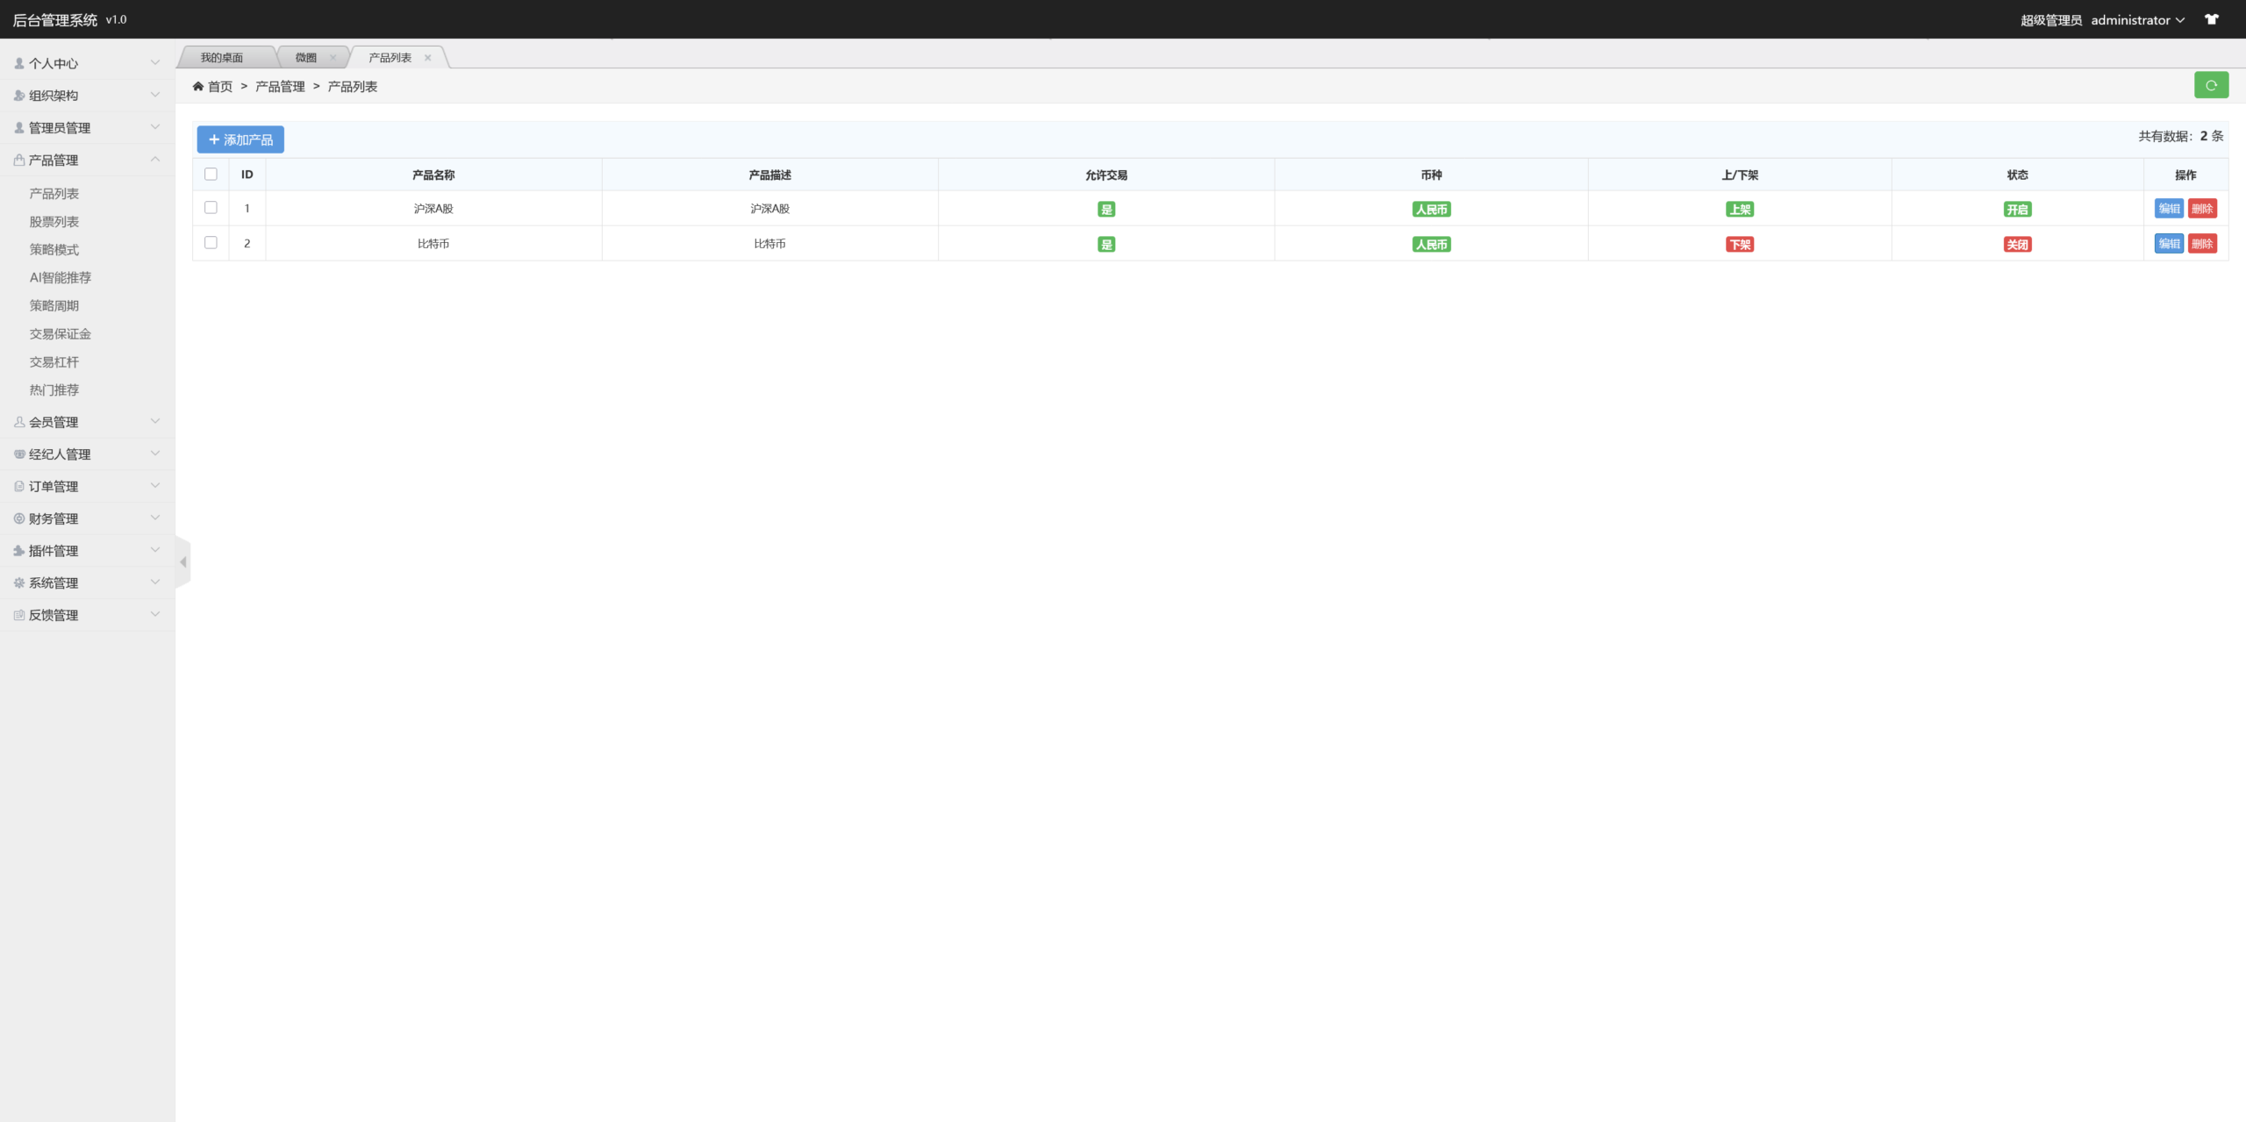This screenshot has width=2246, height=1122.
Task: Click the red 下架 status badge
Action: pos(1740,245)
